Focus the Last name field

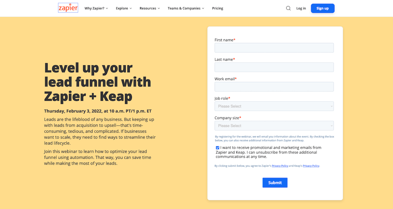coord(274,67)
